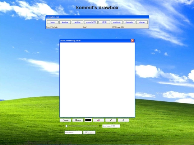Open the black color picker swatch
The height and width of the screenshot is (145, 194).
click(88, 120)
